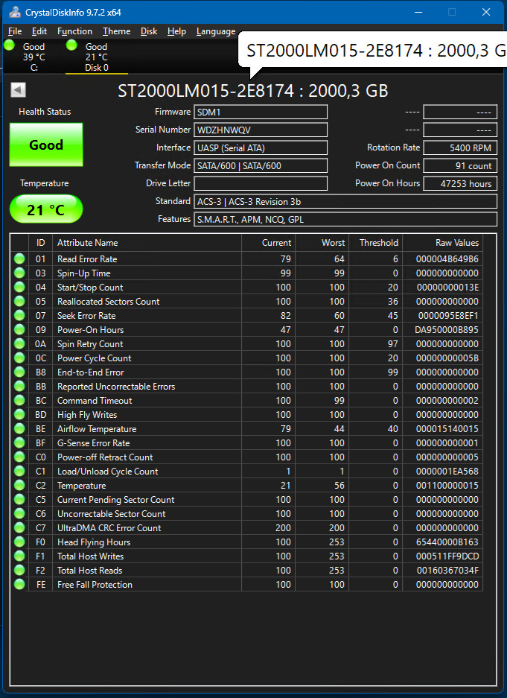Click status dot for Head Flying Hours
The height and width of the screenshot is (698, 507).
pyautogui.click(x=19, y=542)
